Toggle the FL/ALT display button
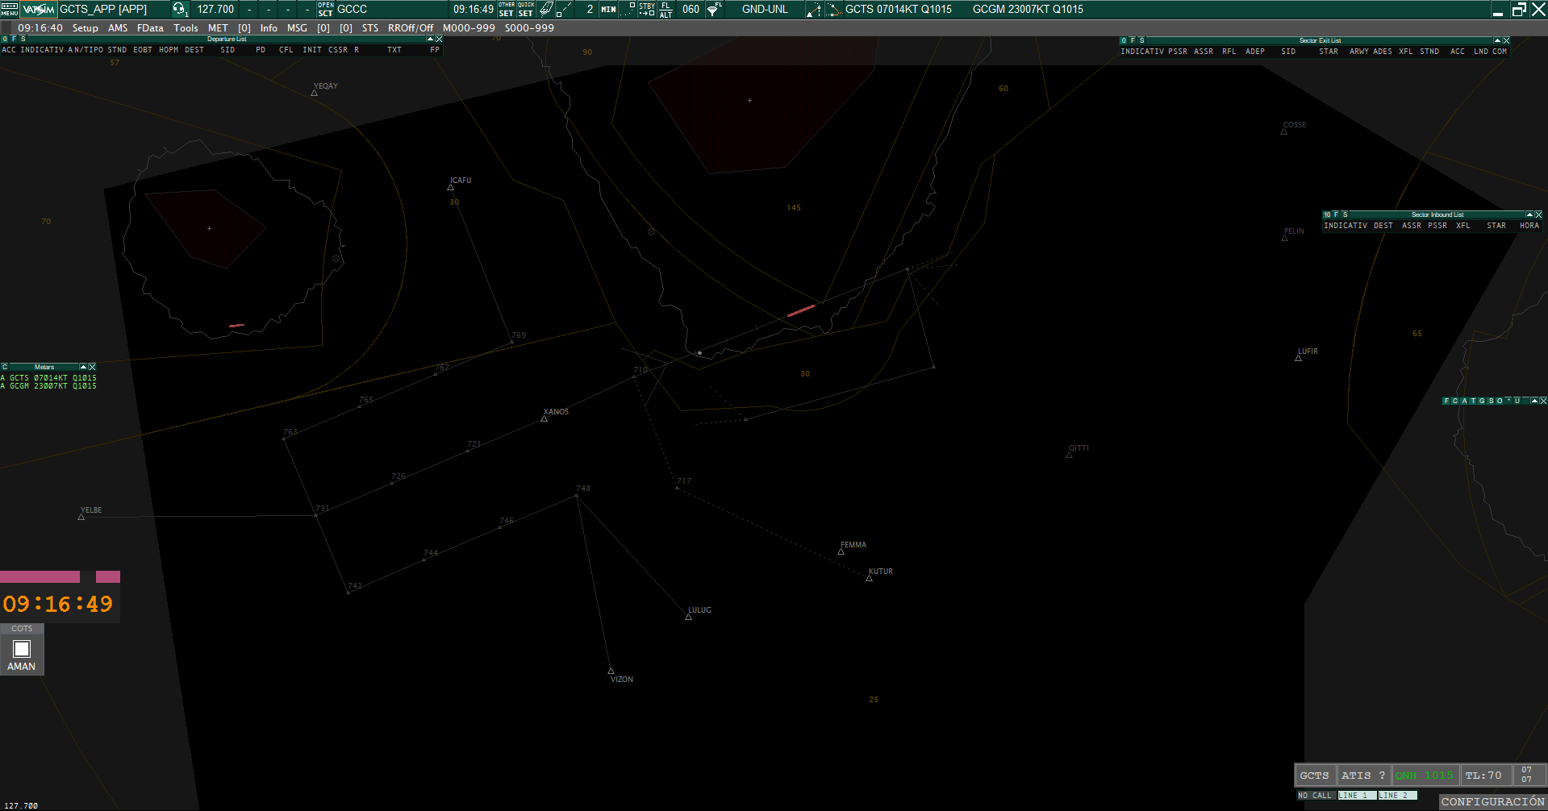The height and width of the screenshot is (811, 1548). click(666, 9)
